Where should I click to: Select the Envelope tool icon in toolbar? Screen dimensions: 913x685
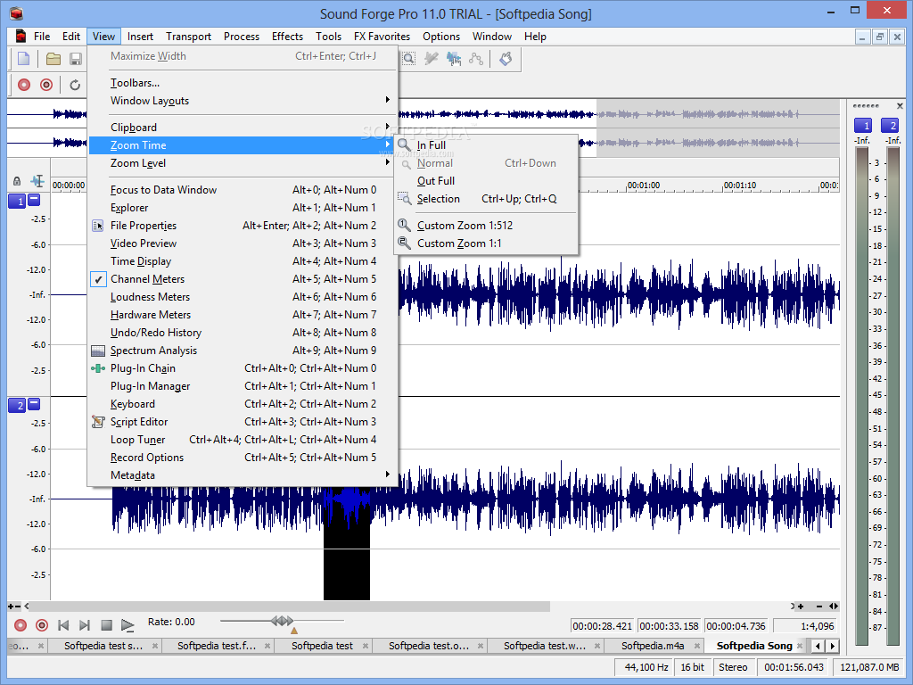click(476, 59)
